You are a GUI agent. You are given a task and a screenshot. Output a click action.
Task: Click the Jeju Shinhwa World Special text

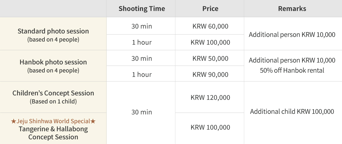53,121
